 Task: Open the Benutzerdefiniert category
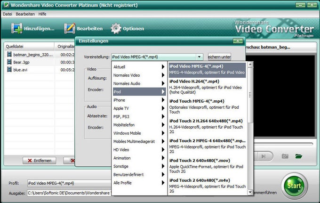(139, 174)
